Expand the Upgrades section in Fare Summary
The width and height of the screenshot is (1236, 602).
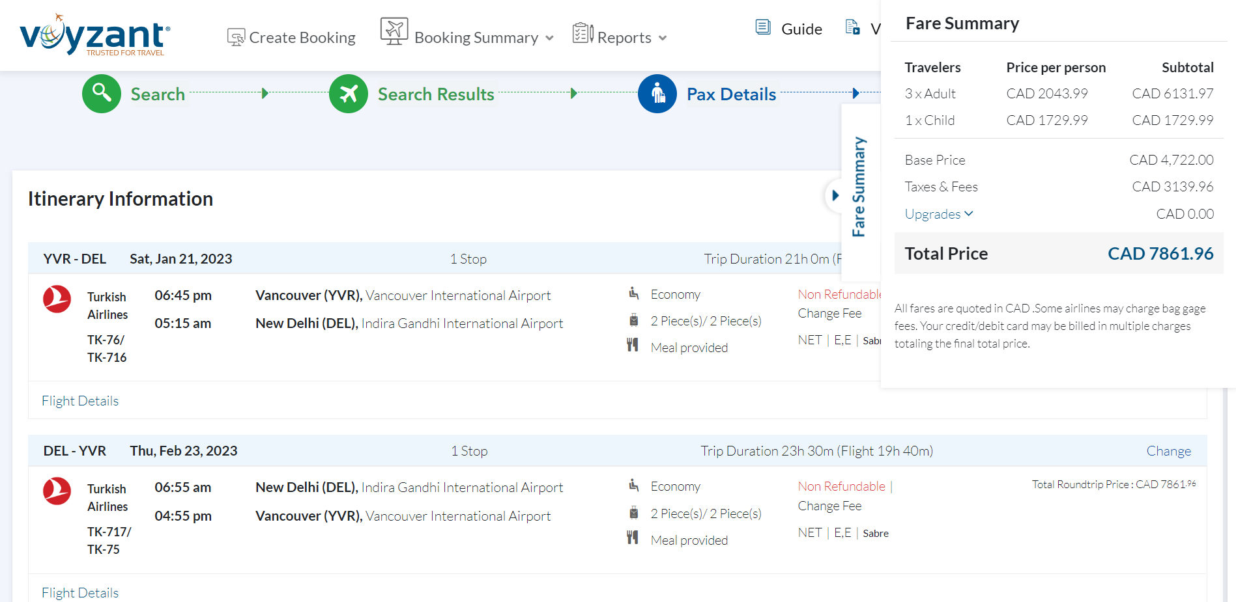click(938, 214)
